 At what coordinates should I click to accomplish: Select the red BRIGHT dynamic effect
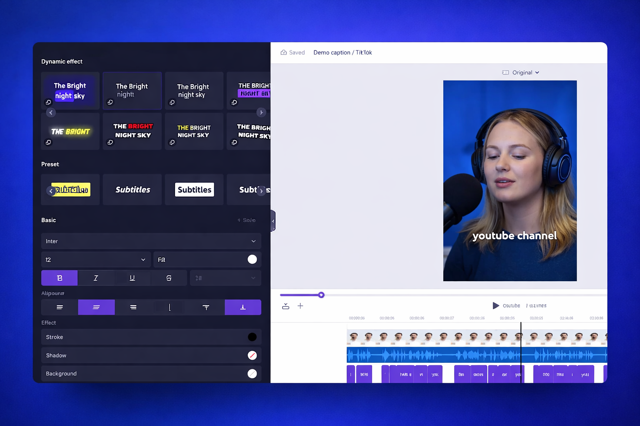(132, 131)
